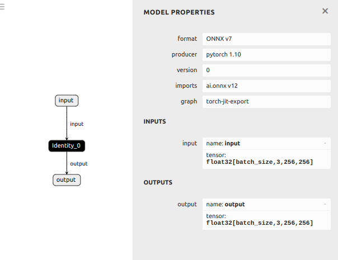338x260 pixels.
Task: Click the graph field torch-jit-export
Action: 266,102
